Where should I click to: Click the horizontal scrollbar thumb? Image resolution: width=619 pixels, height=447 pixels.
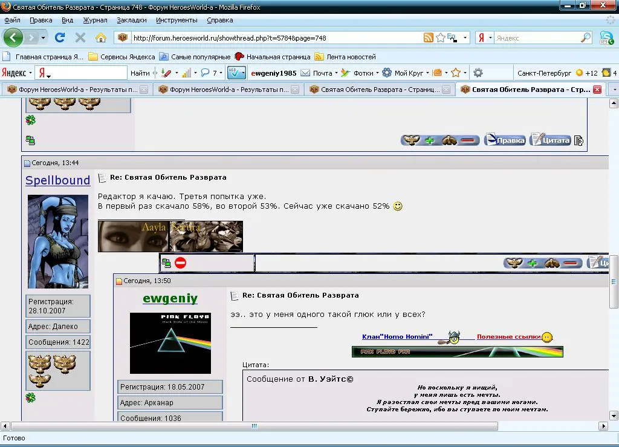[254, 426]
